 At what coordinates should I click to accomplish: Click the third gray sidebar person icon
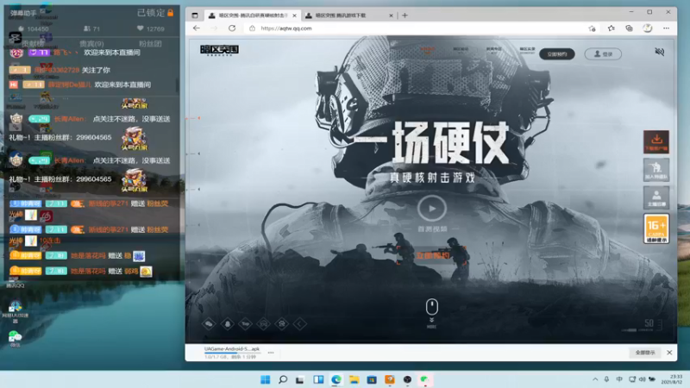coord(656,198)
